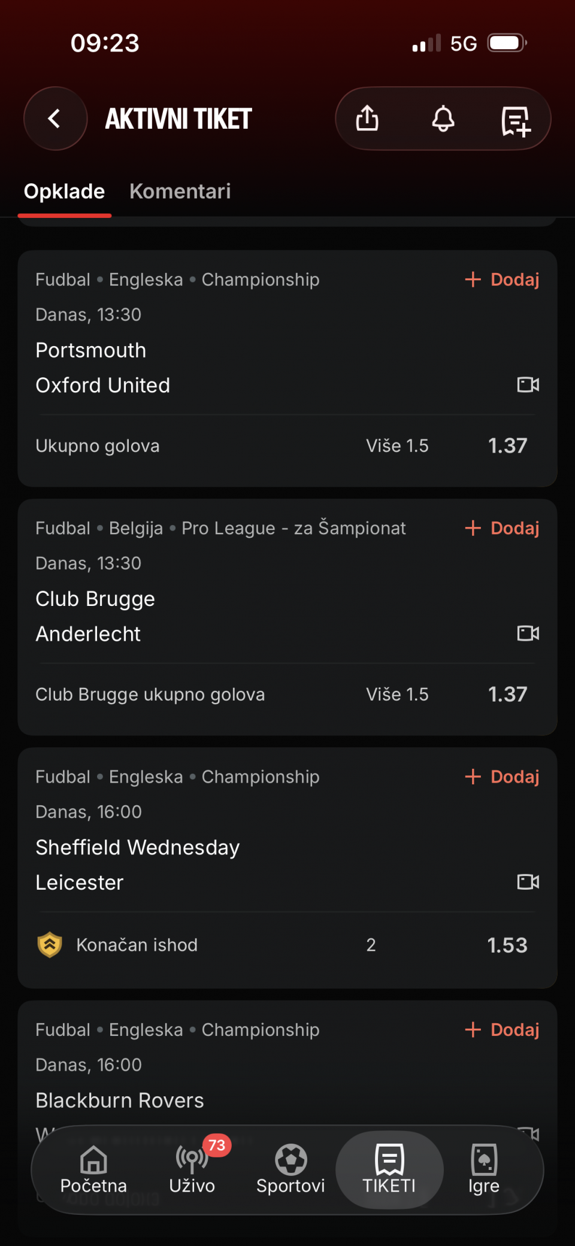Viewport: 575px width, 1246px height.
Task: Tap Dodaj on the Blackburn Rovers match
Action: (x=503, y=1030)
